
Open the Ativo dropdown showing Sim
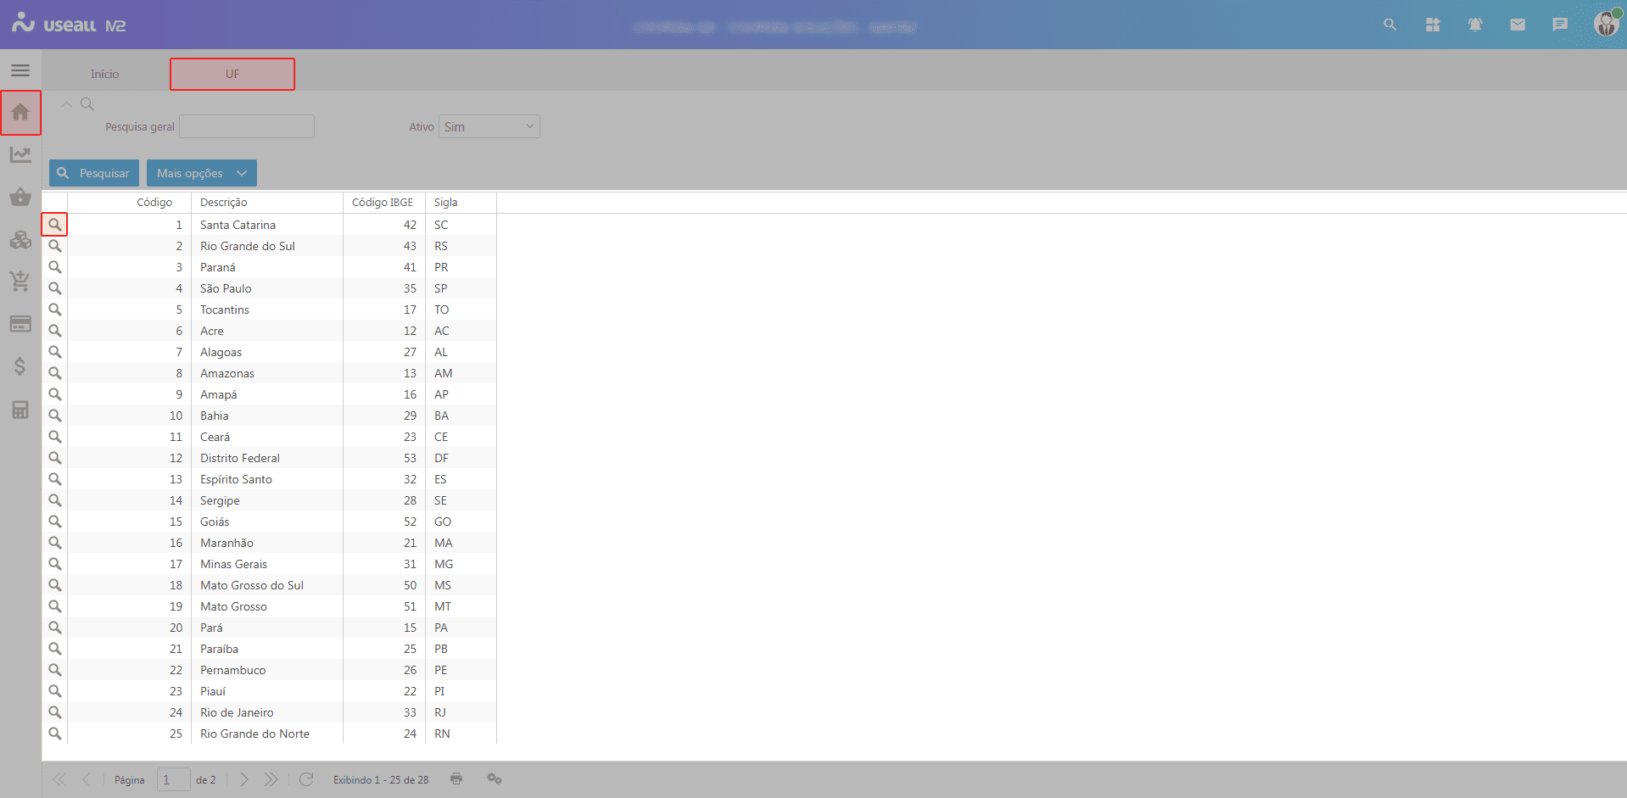489,127
